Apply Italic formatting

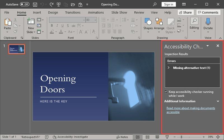(57, 25)
